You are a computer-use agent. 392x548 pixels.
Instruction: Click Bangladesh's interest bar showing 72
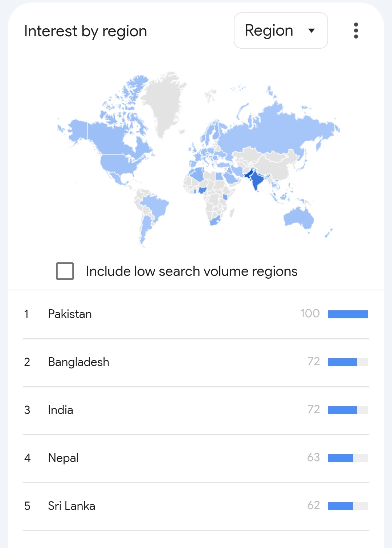tap(348, 362)
